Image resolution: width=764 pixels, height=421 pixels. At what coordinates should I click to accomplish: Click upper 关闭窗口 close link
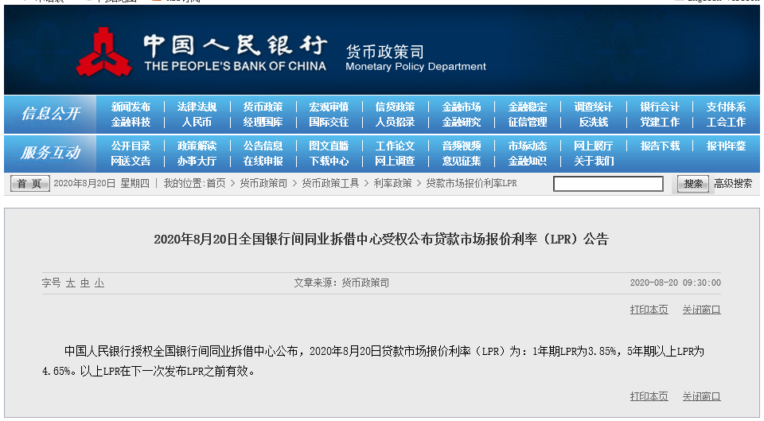[x=701, y=310]
